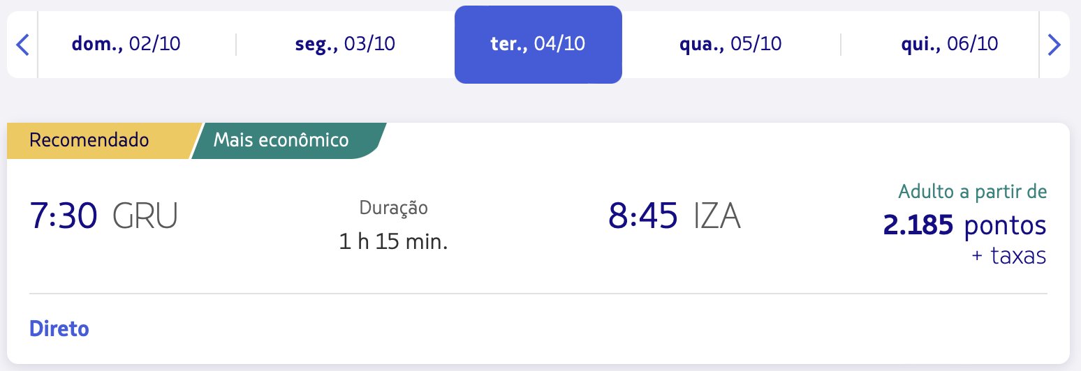This screenshot has height=371, width=1081.
Task: Click the 8:45 arrival time
Action: 643,215
